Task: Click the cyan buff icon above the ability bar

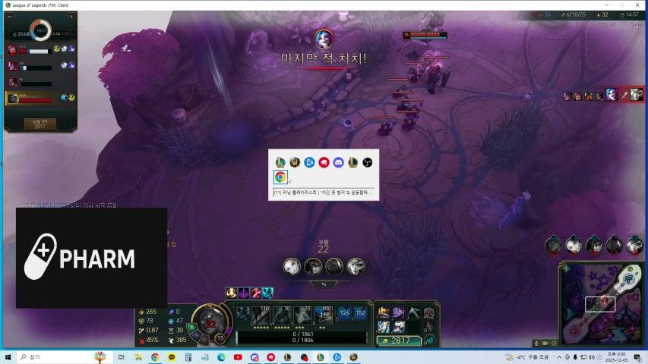Action: point(268,293)
